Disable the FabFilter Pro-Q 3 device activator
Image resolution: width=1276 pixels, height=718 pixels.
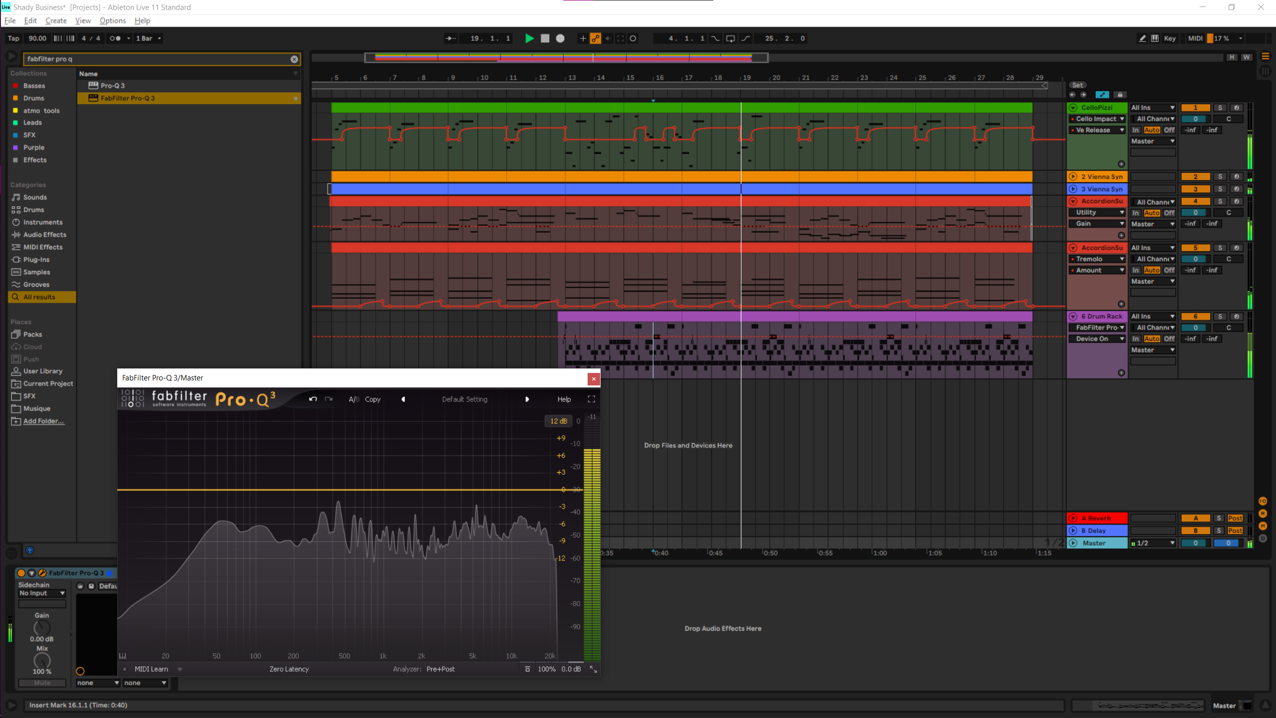pos(21,573)
